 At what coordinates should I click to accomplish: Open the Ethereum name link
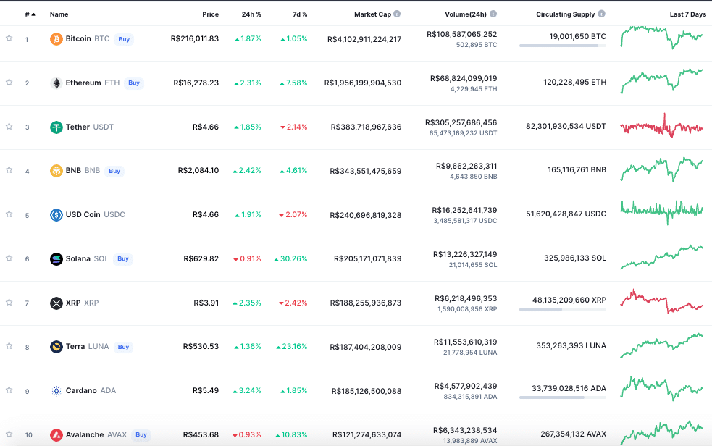83,83
